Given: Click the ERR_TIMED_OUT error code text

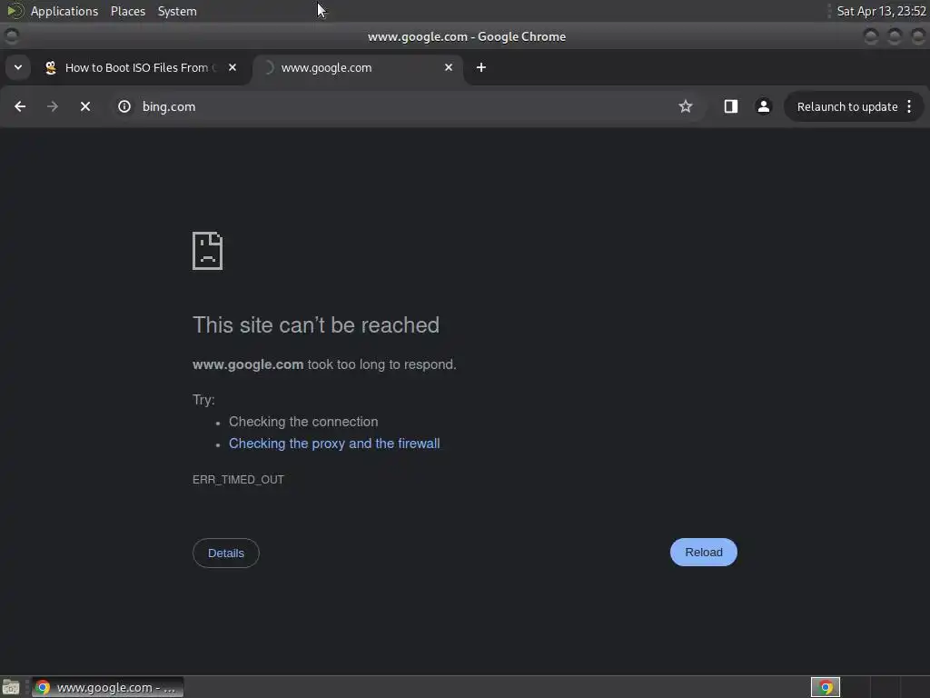Looking at the screenshot, I should point(238,480).
